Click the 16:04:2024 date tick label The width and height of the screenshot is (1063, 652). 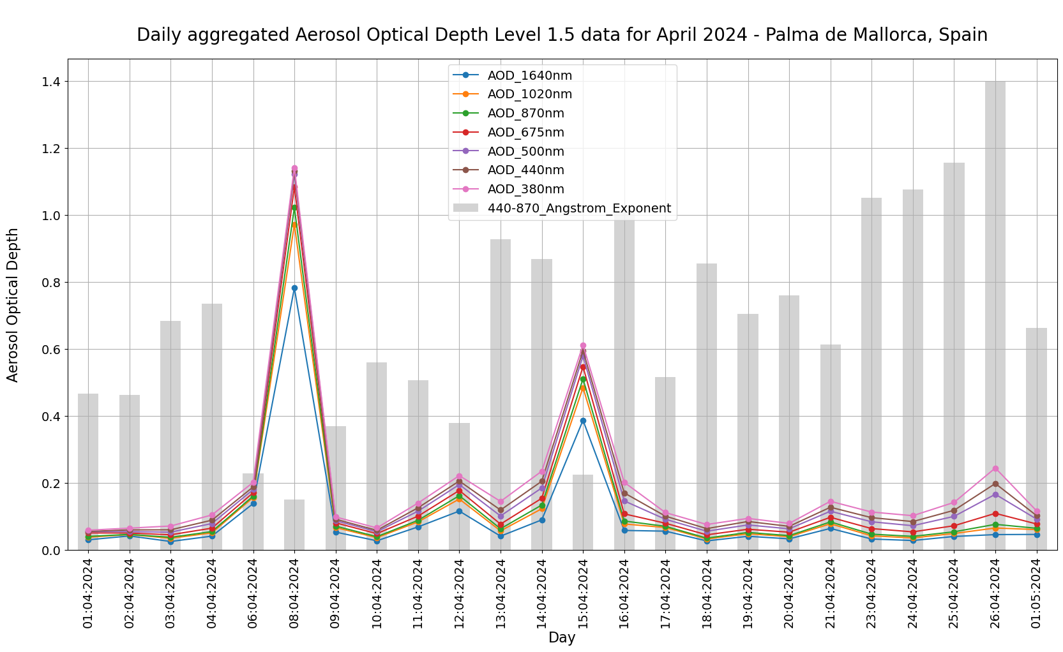pyautogui.click(x=624, y=593)
